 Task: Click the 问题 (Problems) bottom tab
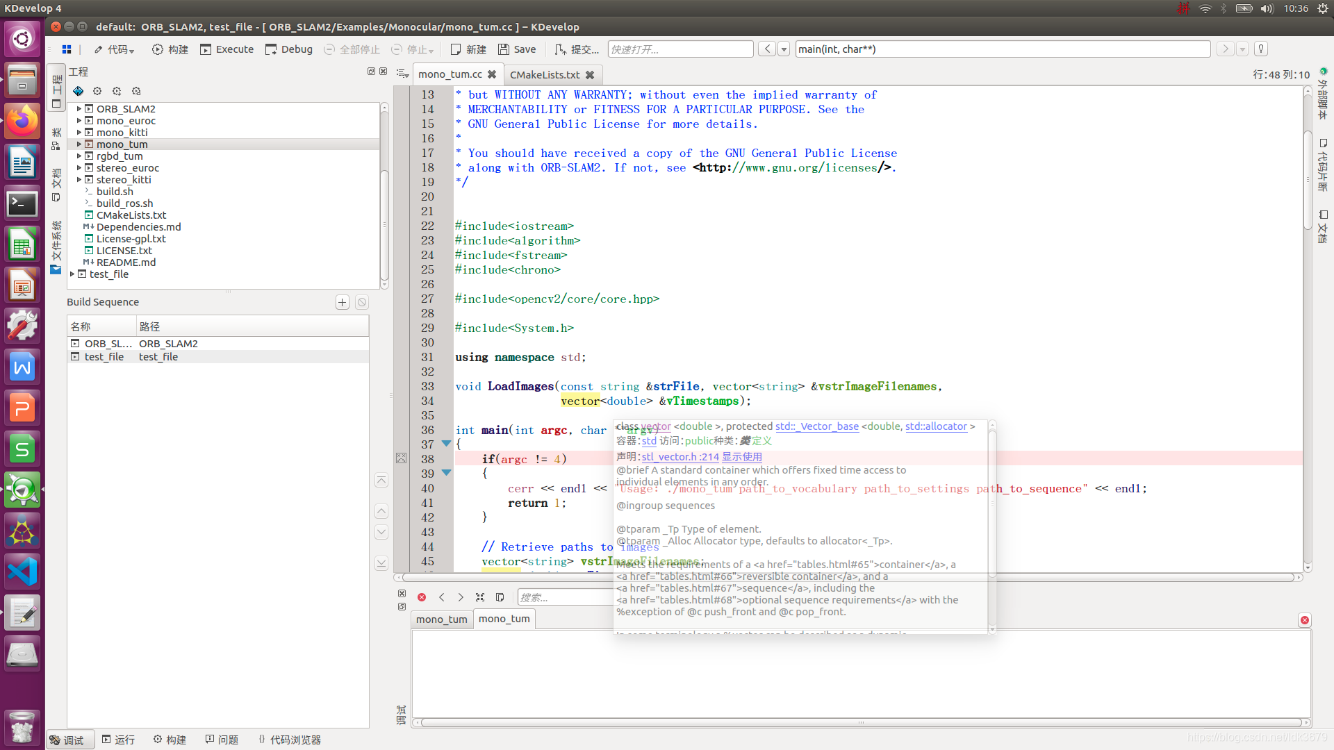click(222, 740)
